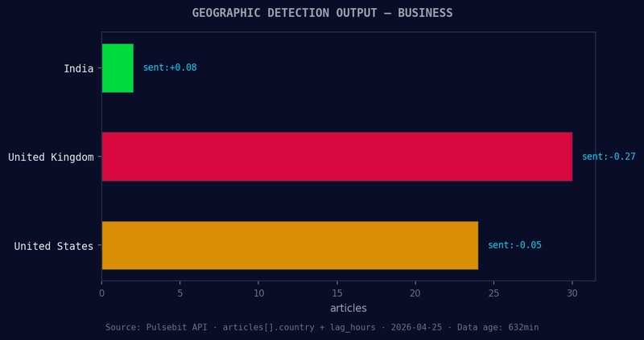The width and height of the screenshot is (644, 340).
Task: Click the chart title 'GEOGRAPHIC DETECTION OUTPUT — BUSINESS'
Action: coord(323,13)
